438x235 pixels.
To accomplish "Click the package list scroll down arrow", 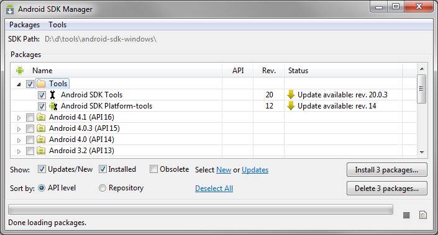I will pos(422,152).
